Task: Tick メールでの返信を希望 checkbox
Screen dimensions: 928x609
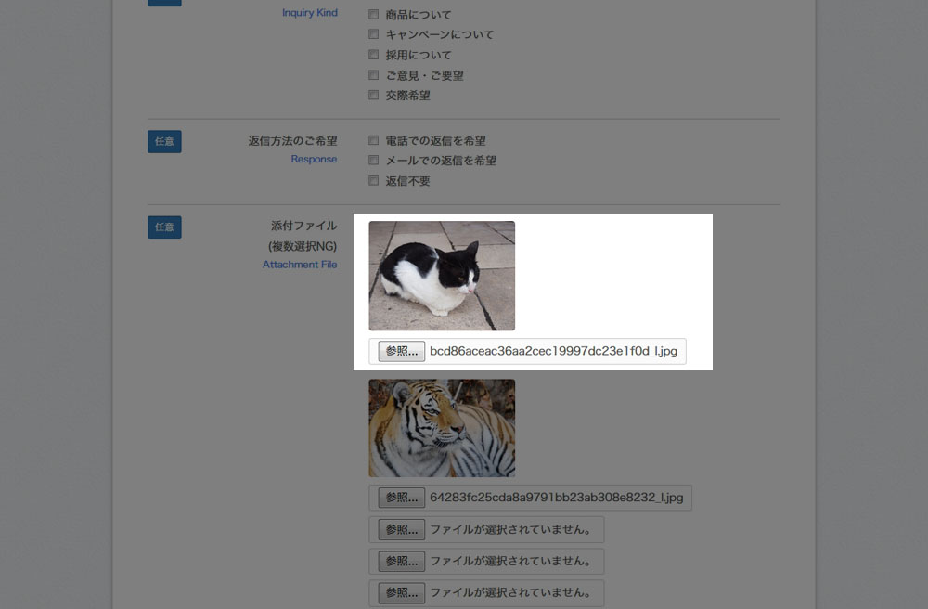Action: tap(373, 161)
